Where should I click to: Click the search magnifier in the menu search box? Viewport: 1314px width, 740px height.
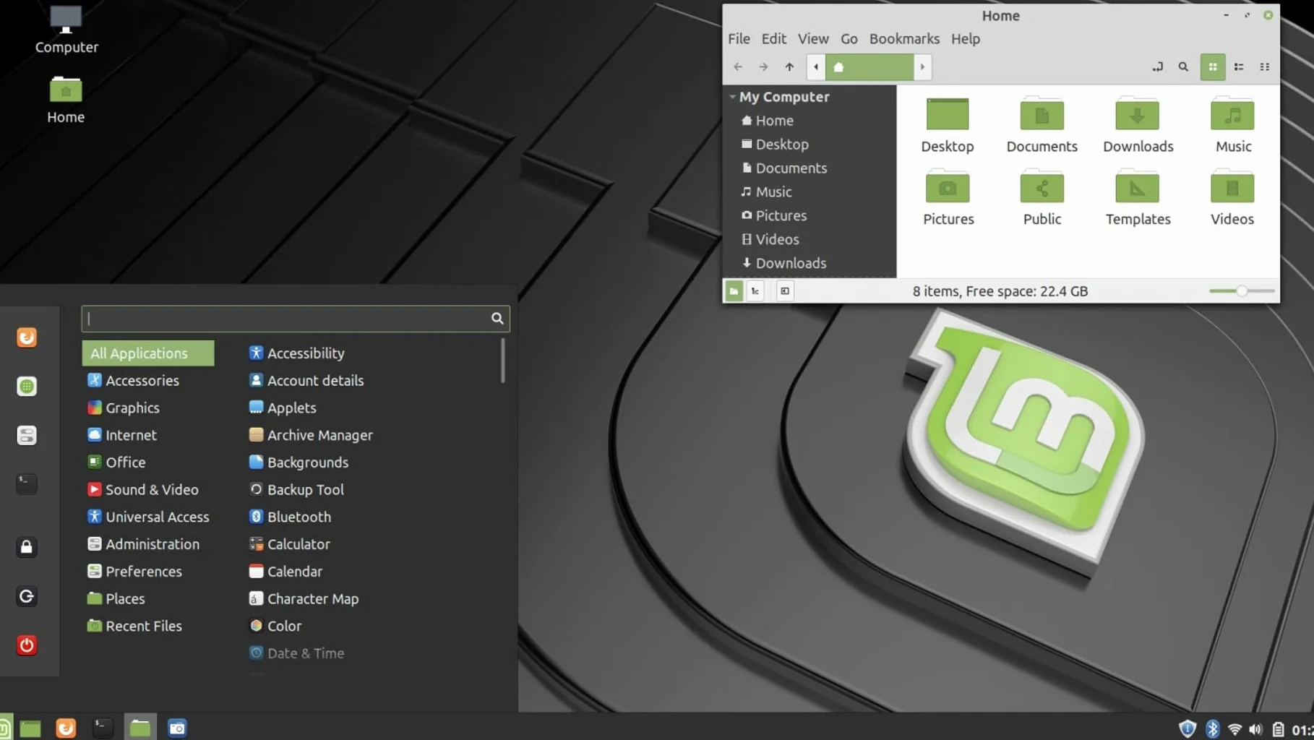[497, 319]
